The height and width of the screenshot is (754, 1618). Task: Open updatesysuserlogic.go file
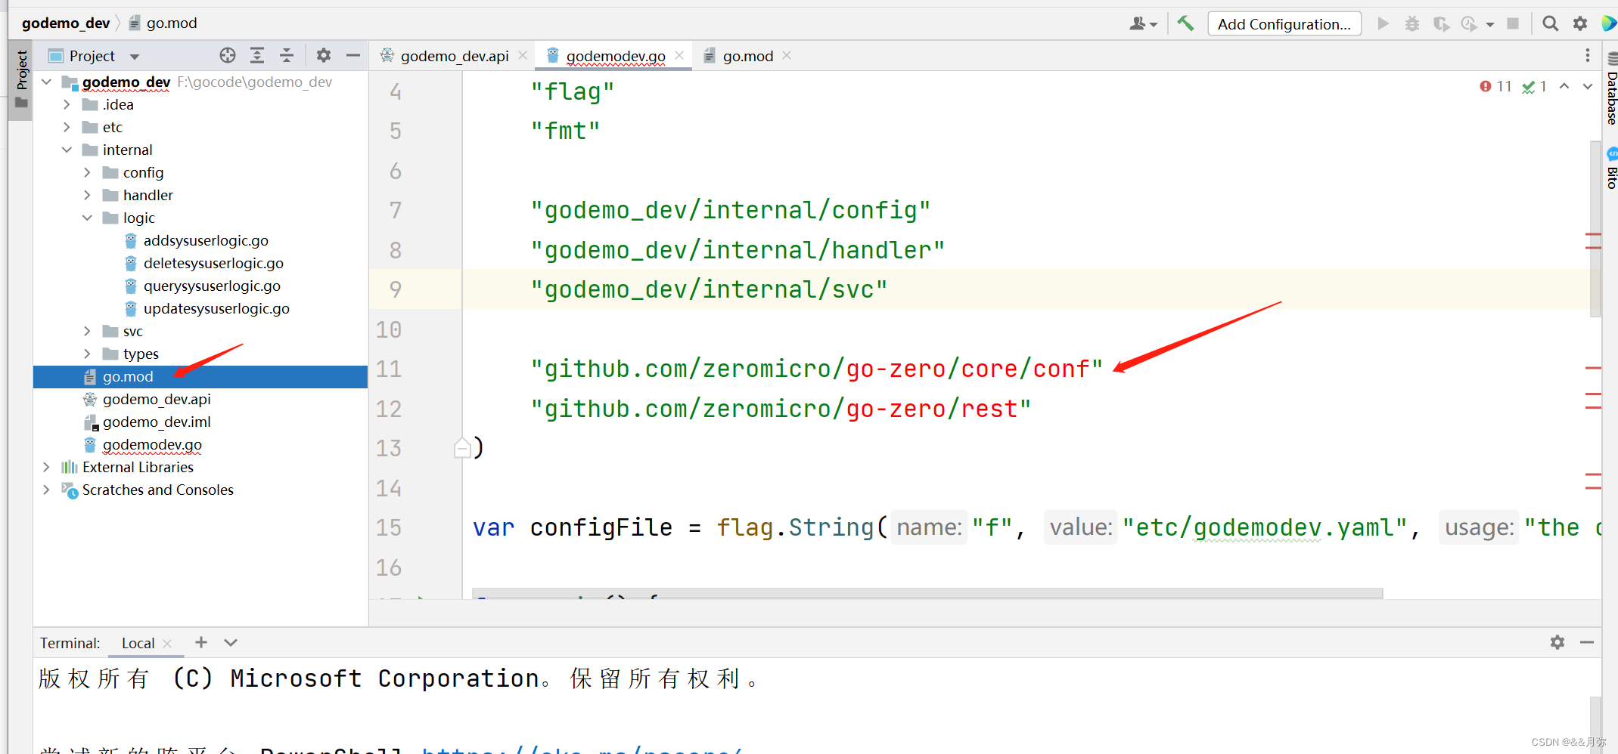point(216,308)
